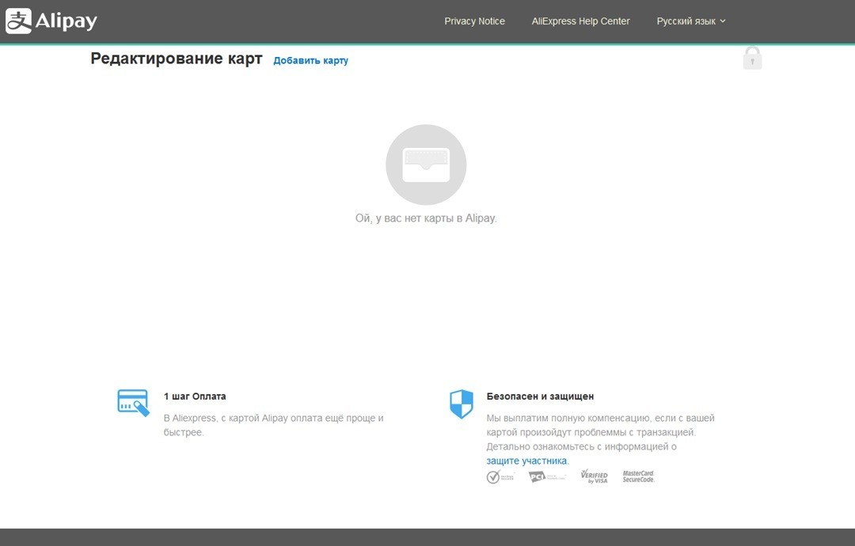Screen dimensions: 855x546
Task: Open AliExpress Help Center link
Action: 581,21
